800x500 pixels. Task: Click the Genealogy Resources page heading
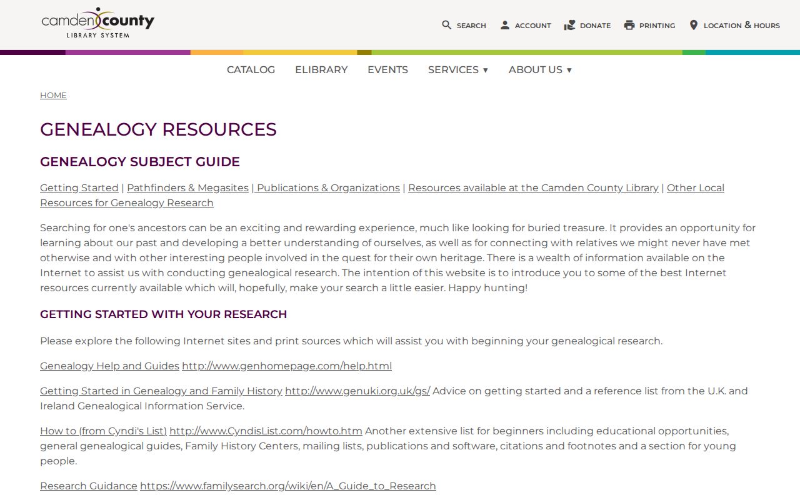[158, 129]
